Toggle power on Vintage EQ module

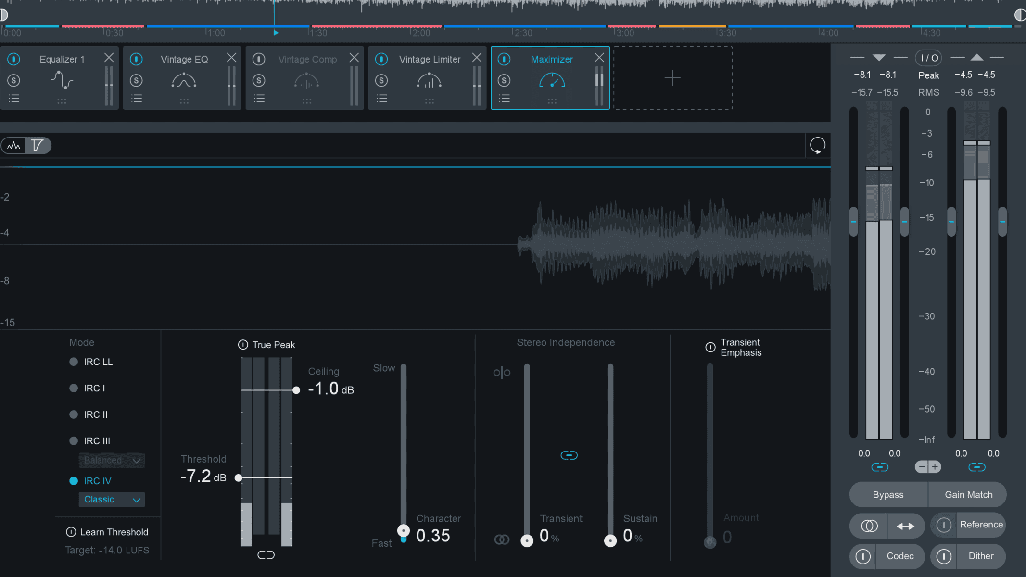[x=136, y=59]
